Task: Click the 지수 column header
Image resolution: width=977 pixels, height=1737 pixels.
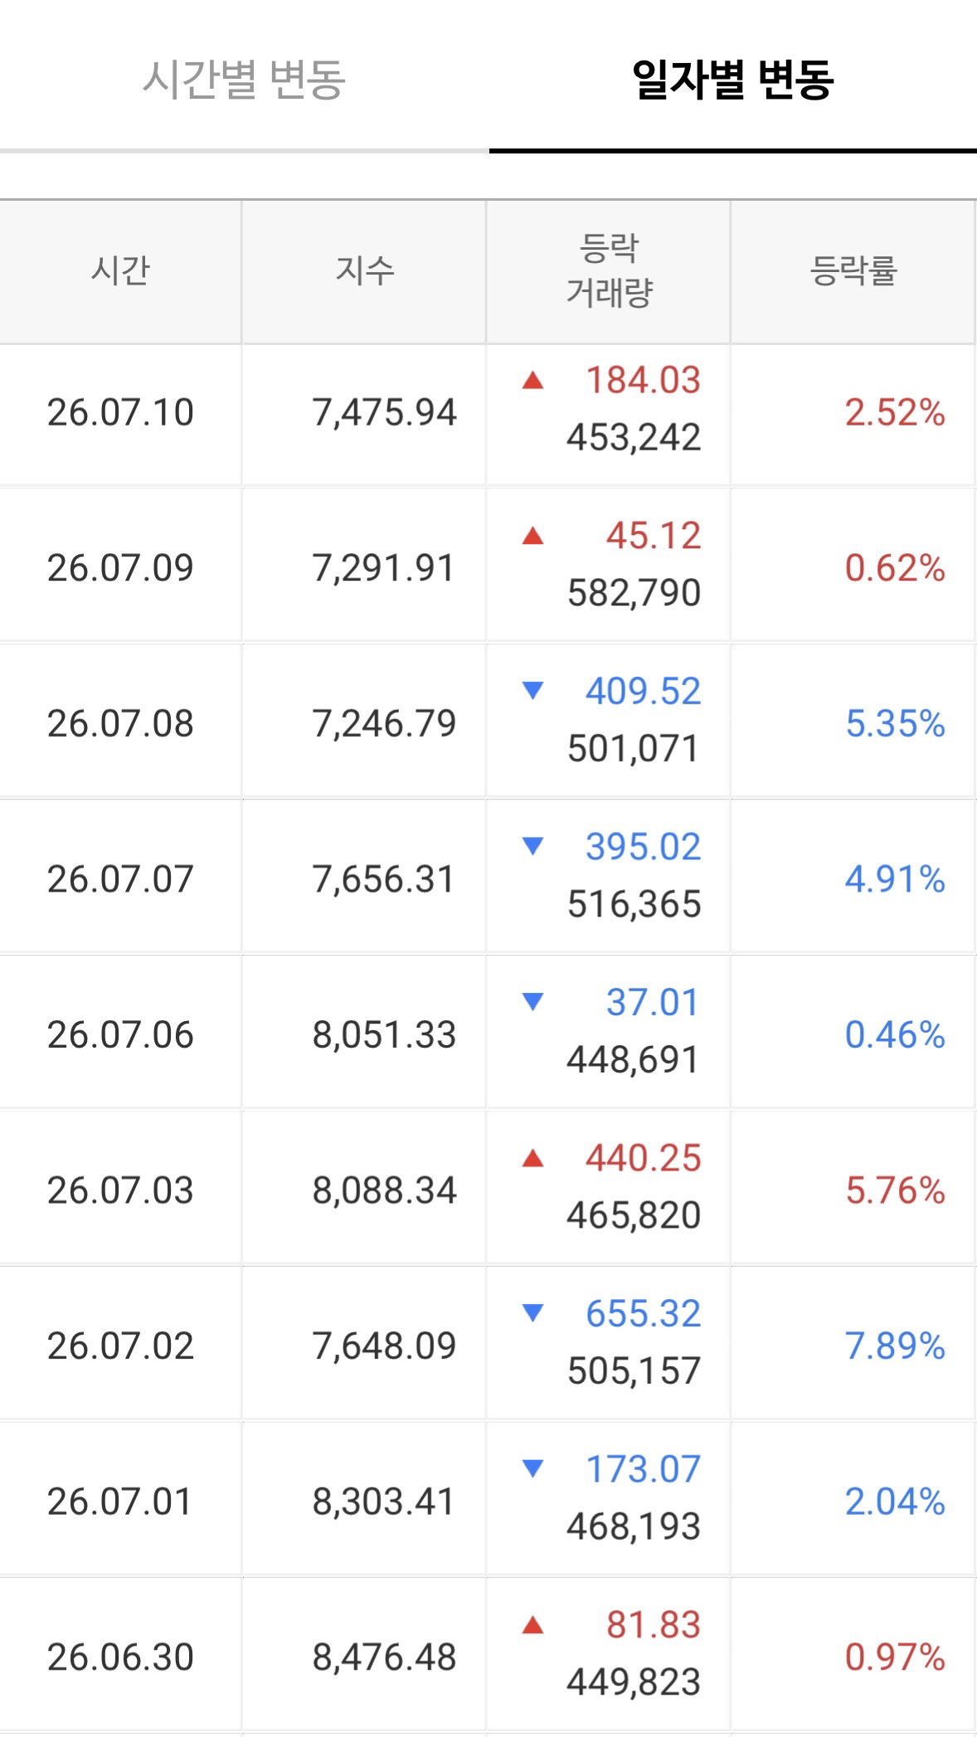Action: click(x=364, y=271)
